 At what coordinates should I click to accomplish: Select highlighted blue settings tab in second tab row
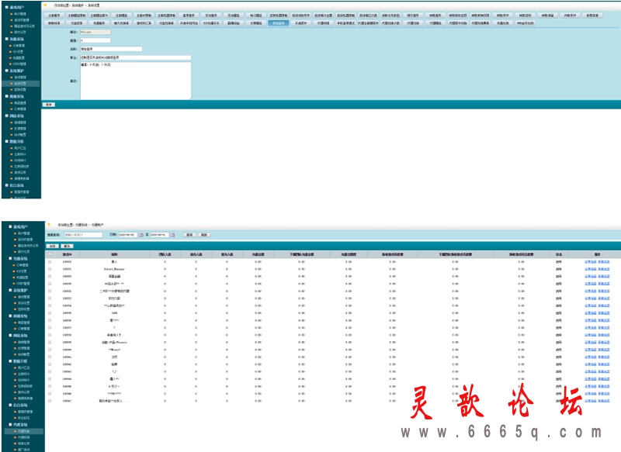279,23
